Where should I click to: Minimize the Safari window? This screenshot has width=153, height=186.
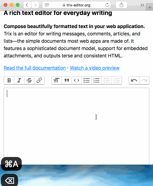pos(12,5)
